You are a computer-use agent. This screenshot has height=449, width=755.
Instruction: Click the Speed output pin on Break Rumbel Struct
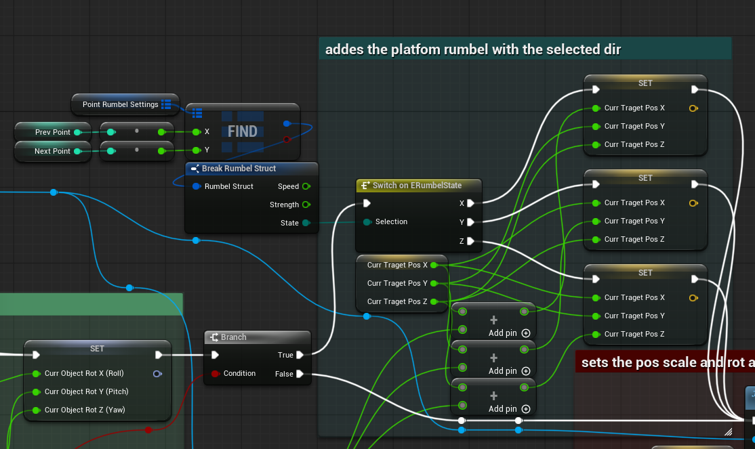306,186
